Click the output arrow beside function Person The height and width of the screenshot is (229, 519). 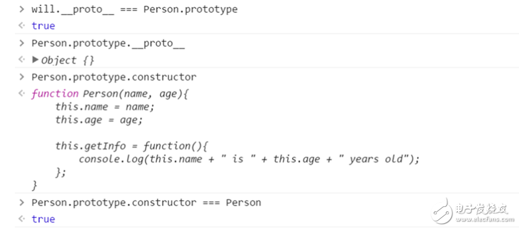tap(22, 93)
